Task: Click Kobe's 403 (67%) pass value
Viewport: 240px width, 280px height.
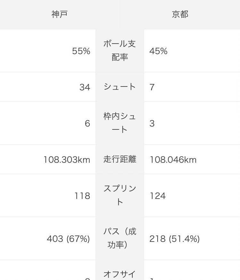Action: tap(68, 239)
